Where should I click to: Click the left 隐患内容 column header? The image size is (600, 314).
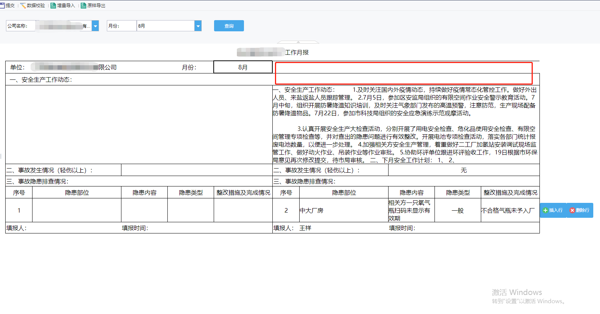[x=145, y=192]
